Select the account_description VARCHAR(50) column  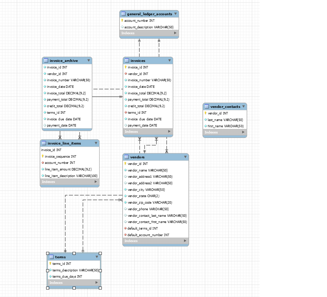(x=149, y=27)
